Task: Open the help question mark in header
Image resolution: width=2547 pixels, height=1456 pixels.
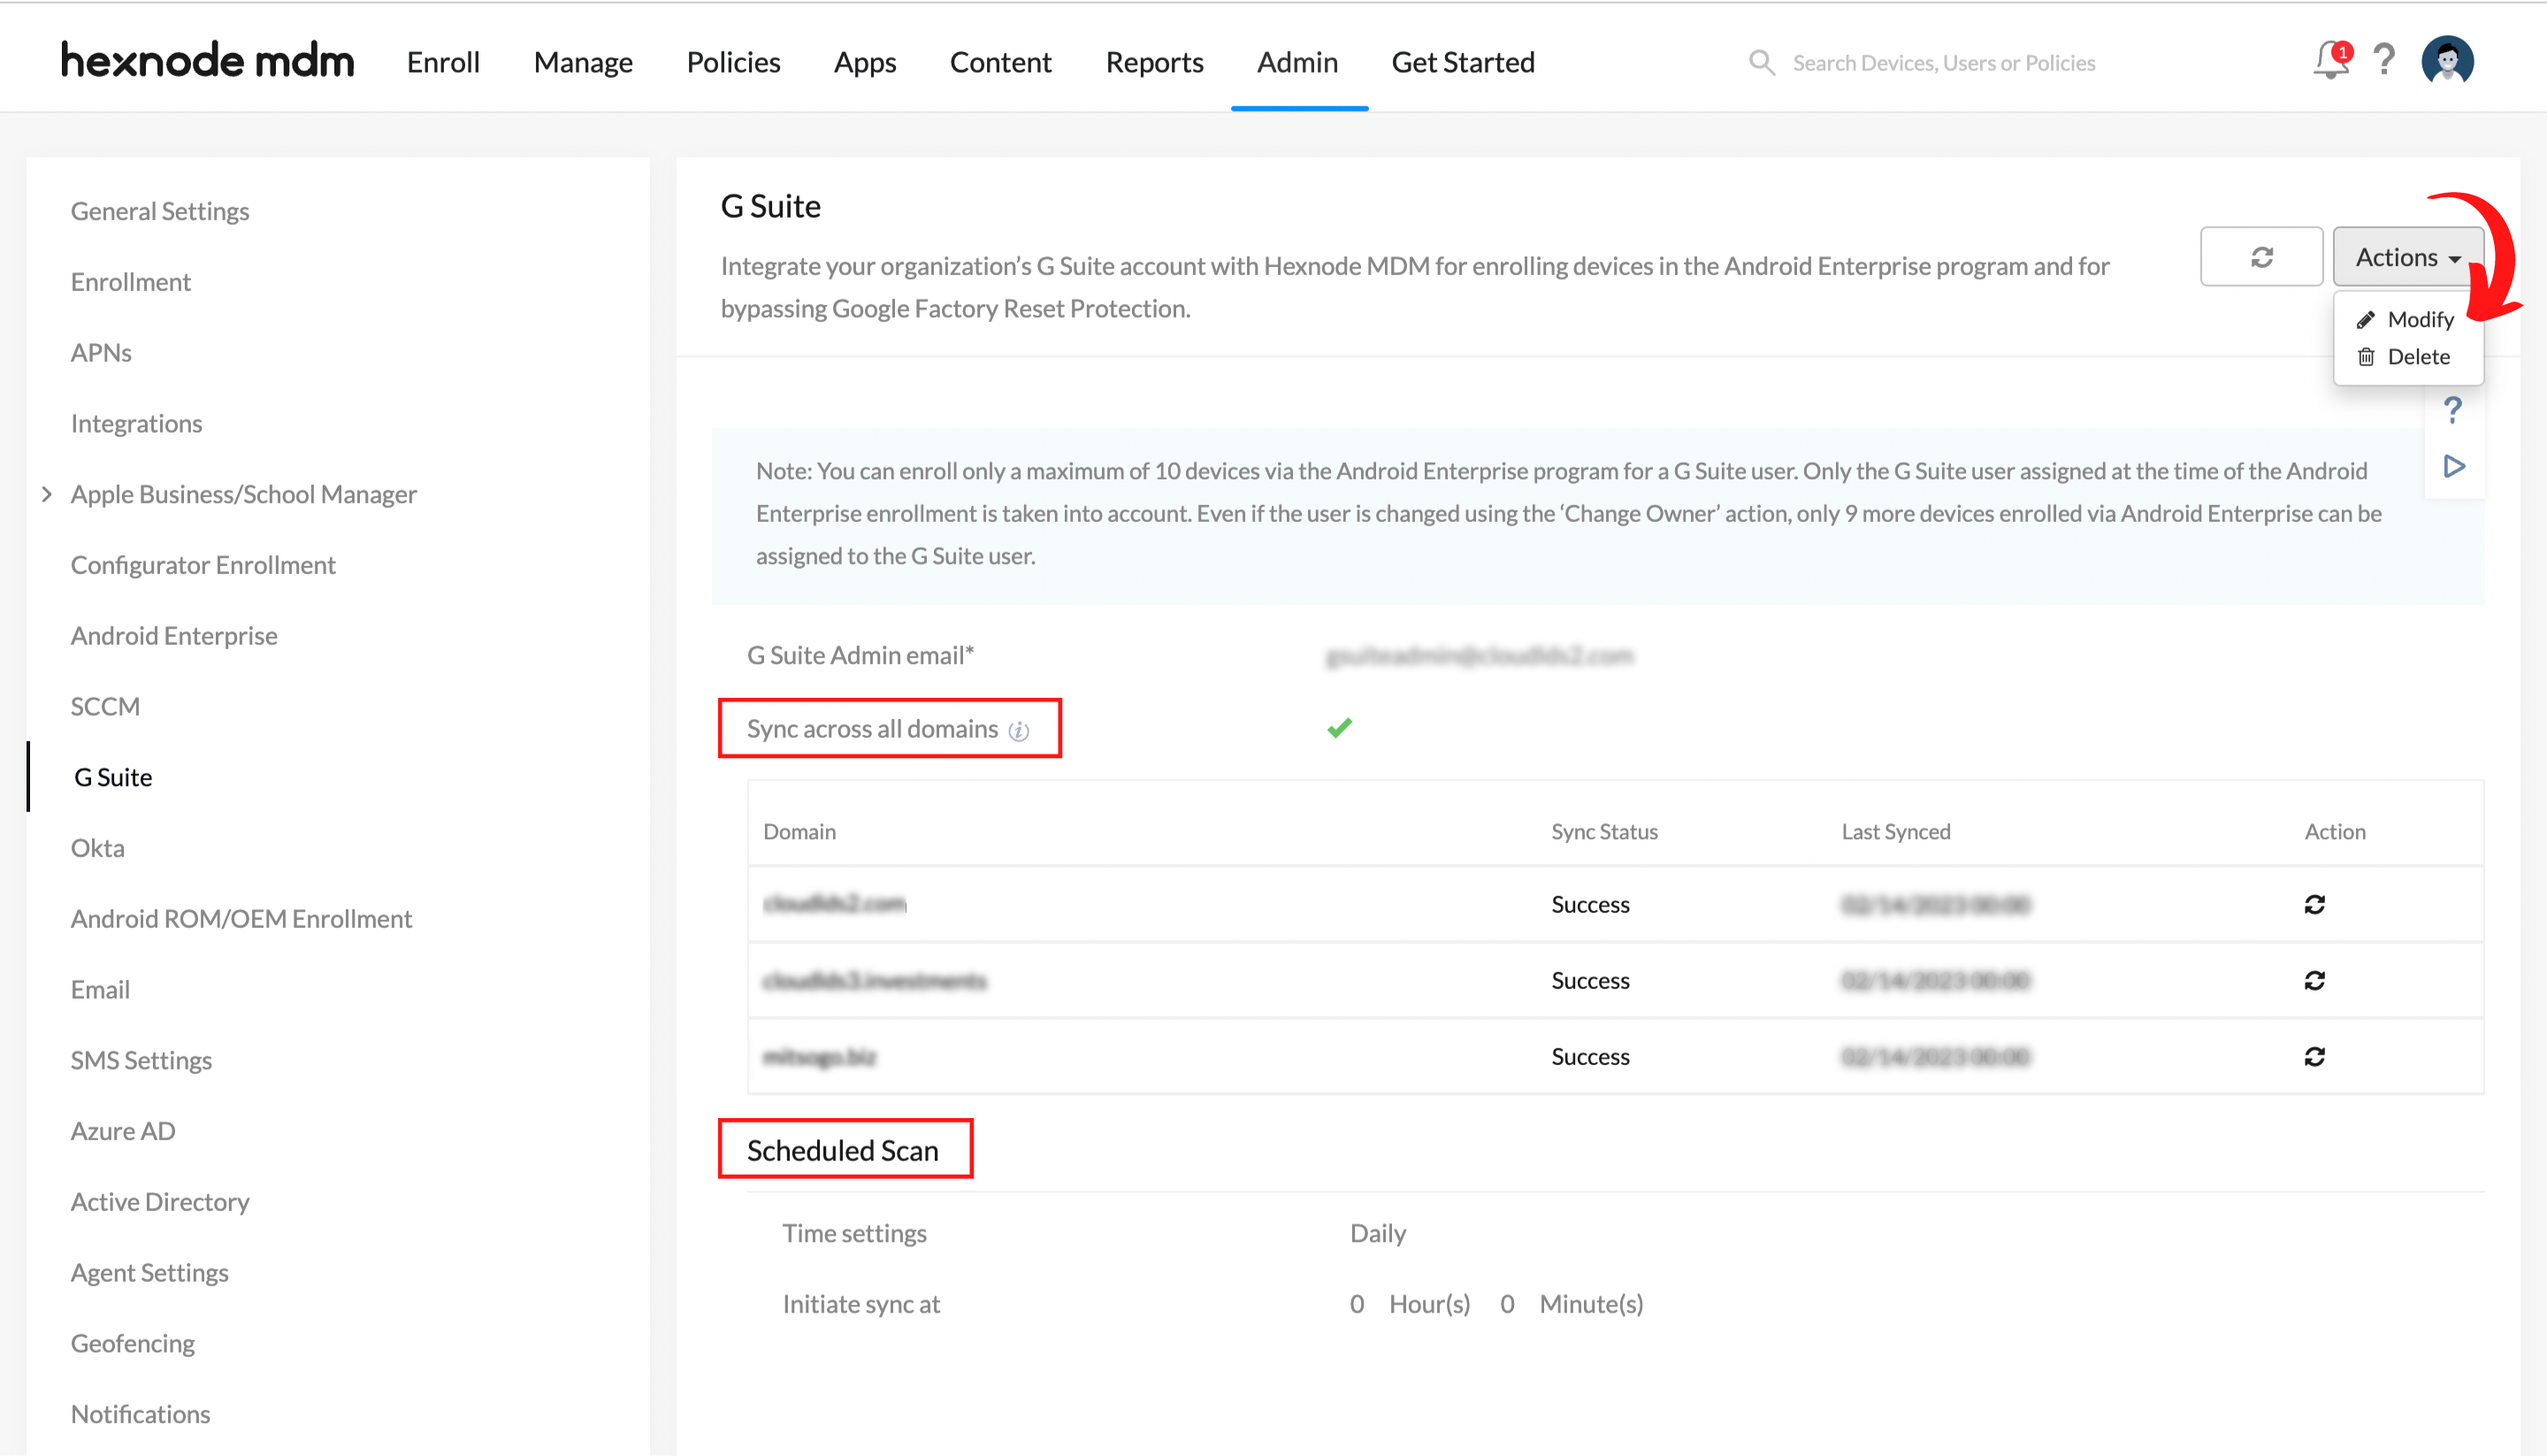Action: [2384, 60]
